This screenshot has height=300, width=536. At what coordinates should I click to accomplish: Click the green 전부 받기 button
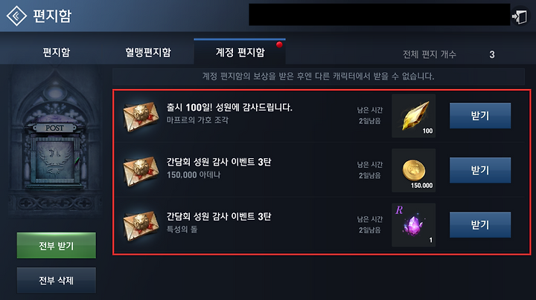[x=57, y=246]
